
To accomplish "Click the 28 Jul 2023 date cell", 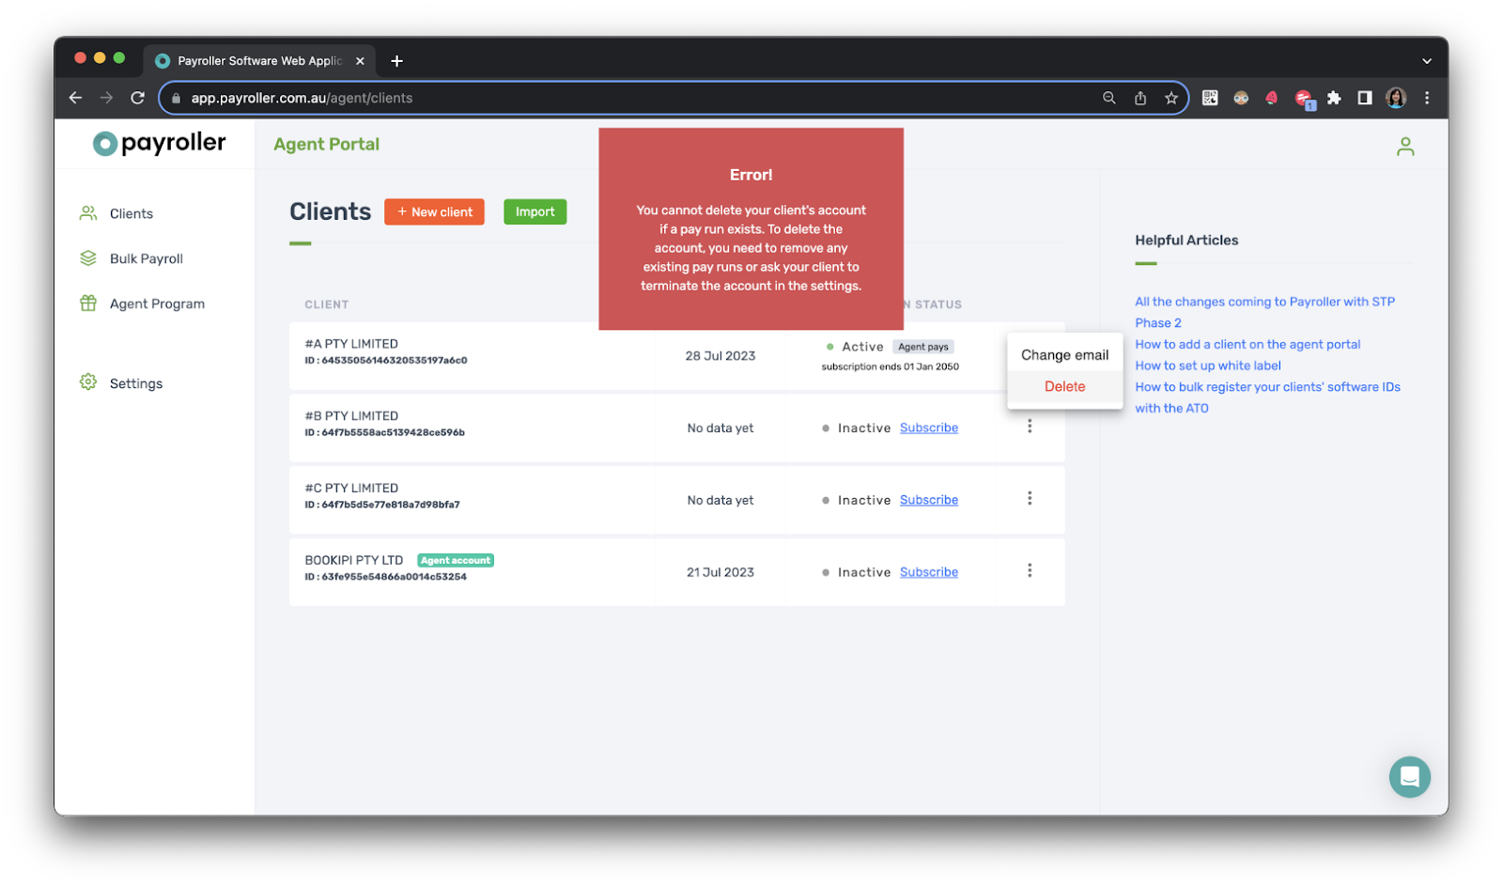I will [721, 356].
